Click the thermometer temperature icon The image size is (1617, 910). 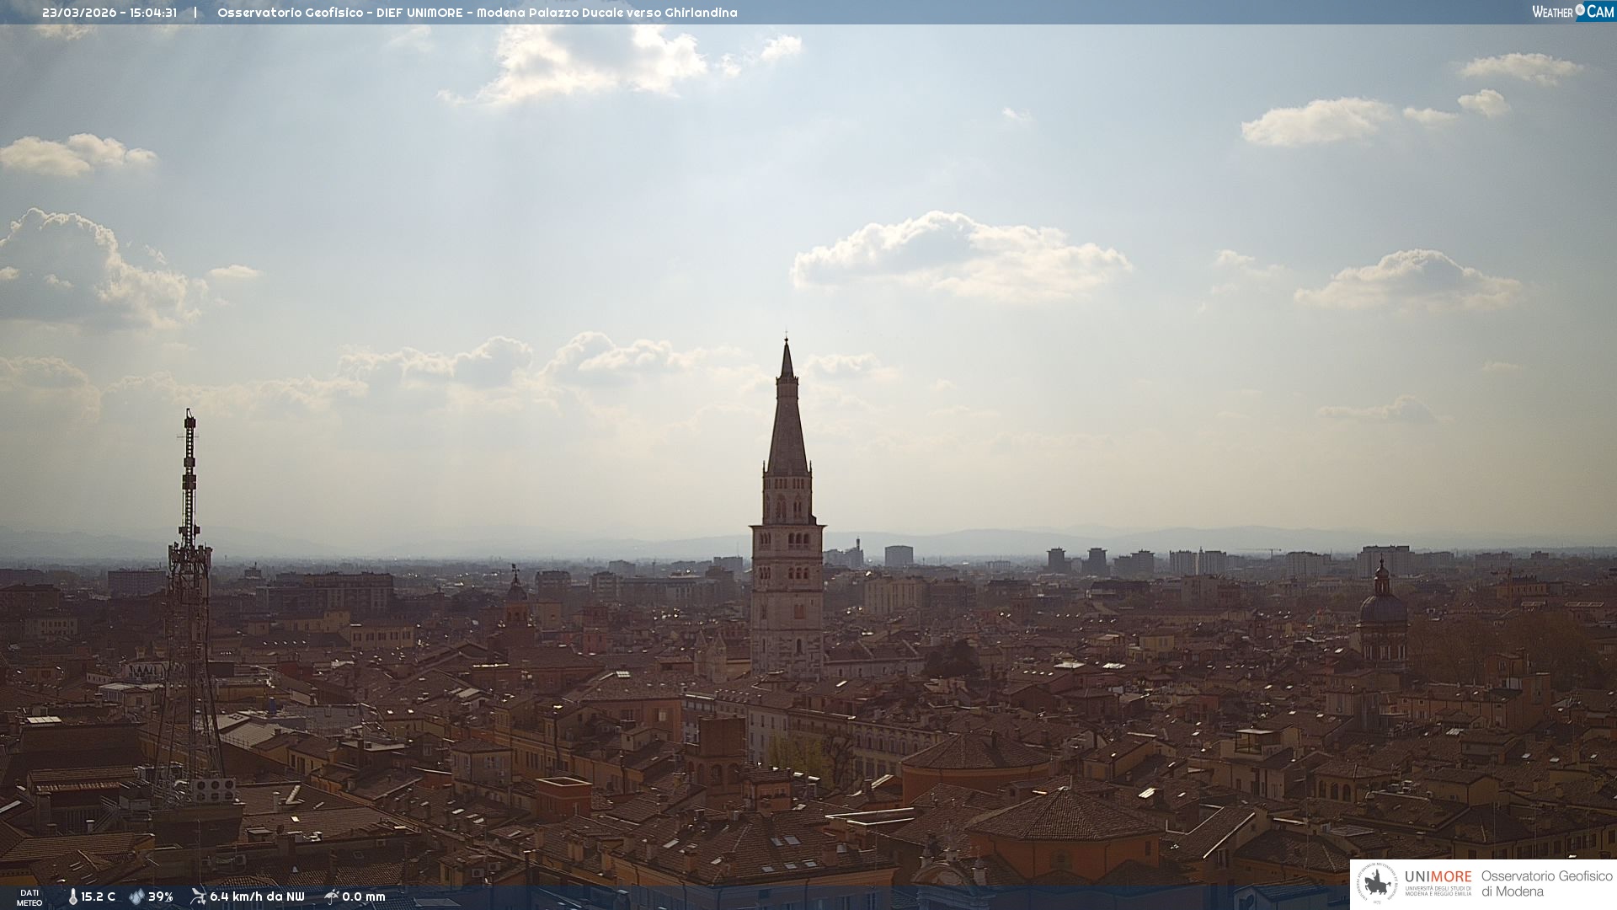pos(72,897)
